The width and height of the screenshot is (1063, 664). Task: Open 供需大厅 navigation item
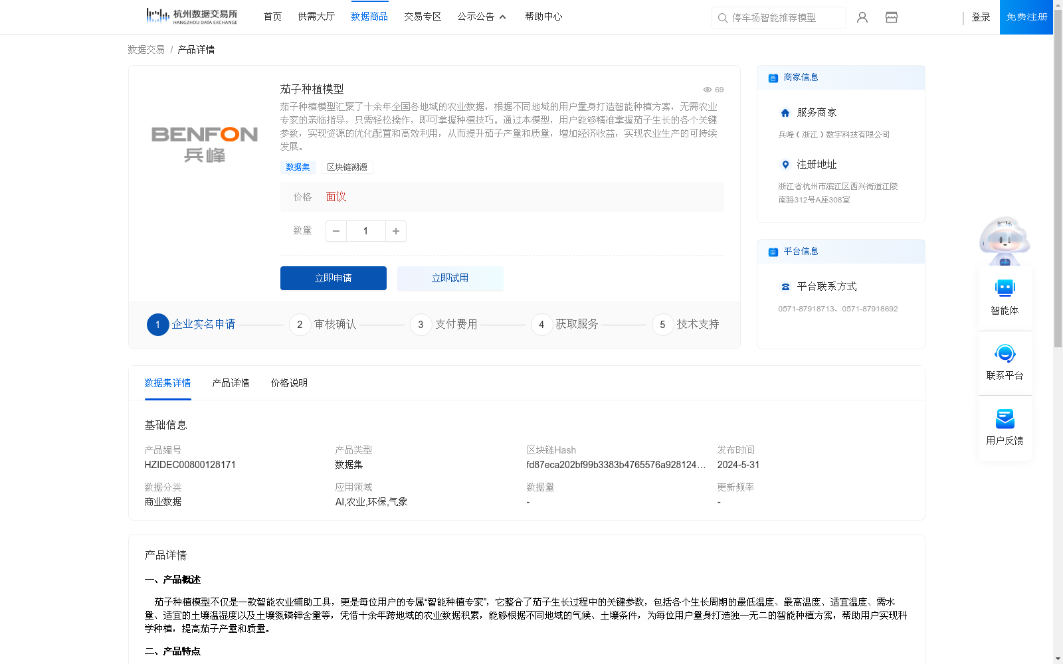tap(316, 17)
